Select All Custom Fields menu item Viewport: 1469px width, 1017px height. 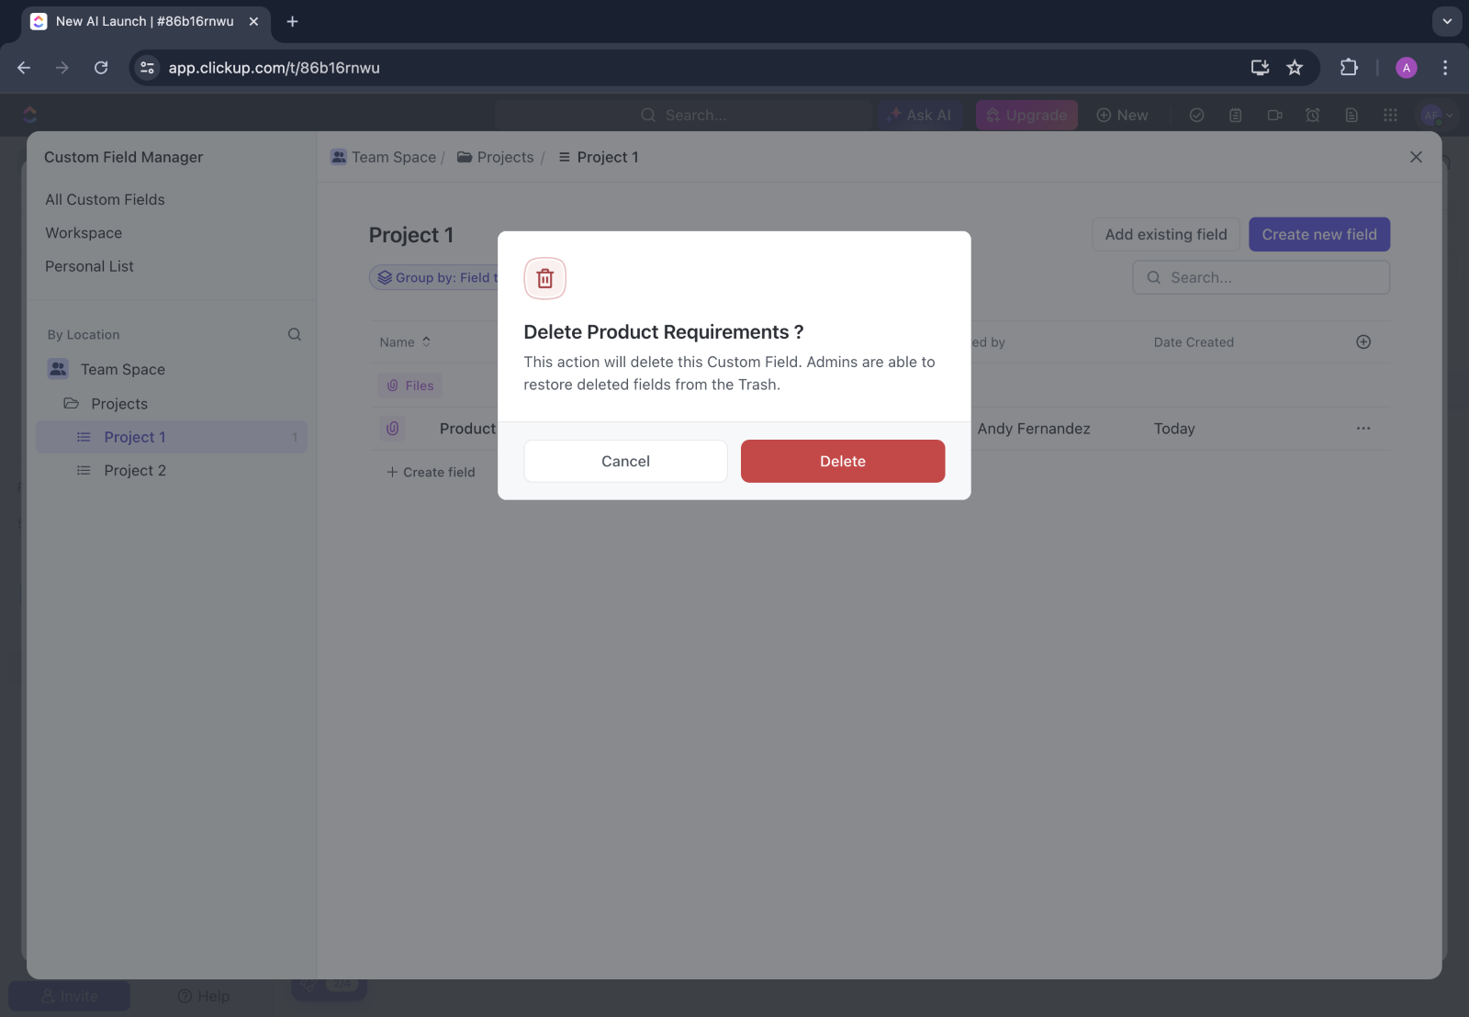pos(105,199)
